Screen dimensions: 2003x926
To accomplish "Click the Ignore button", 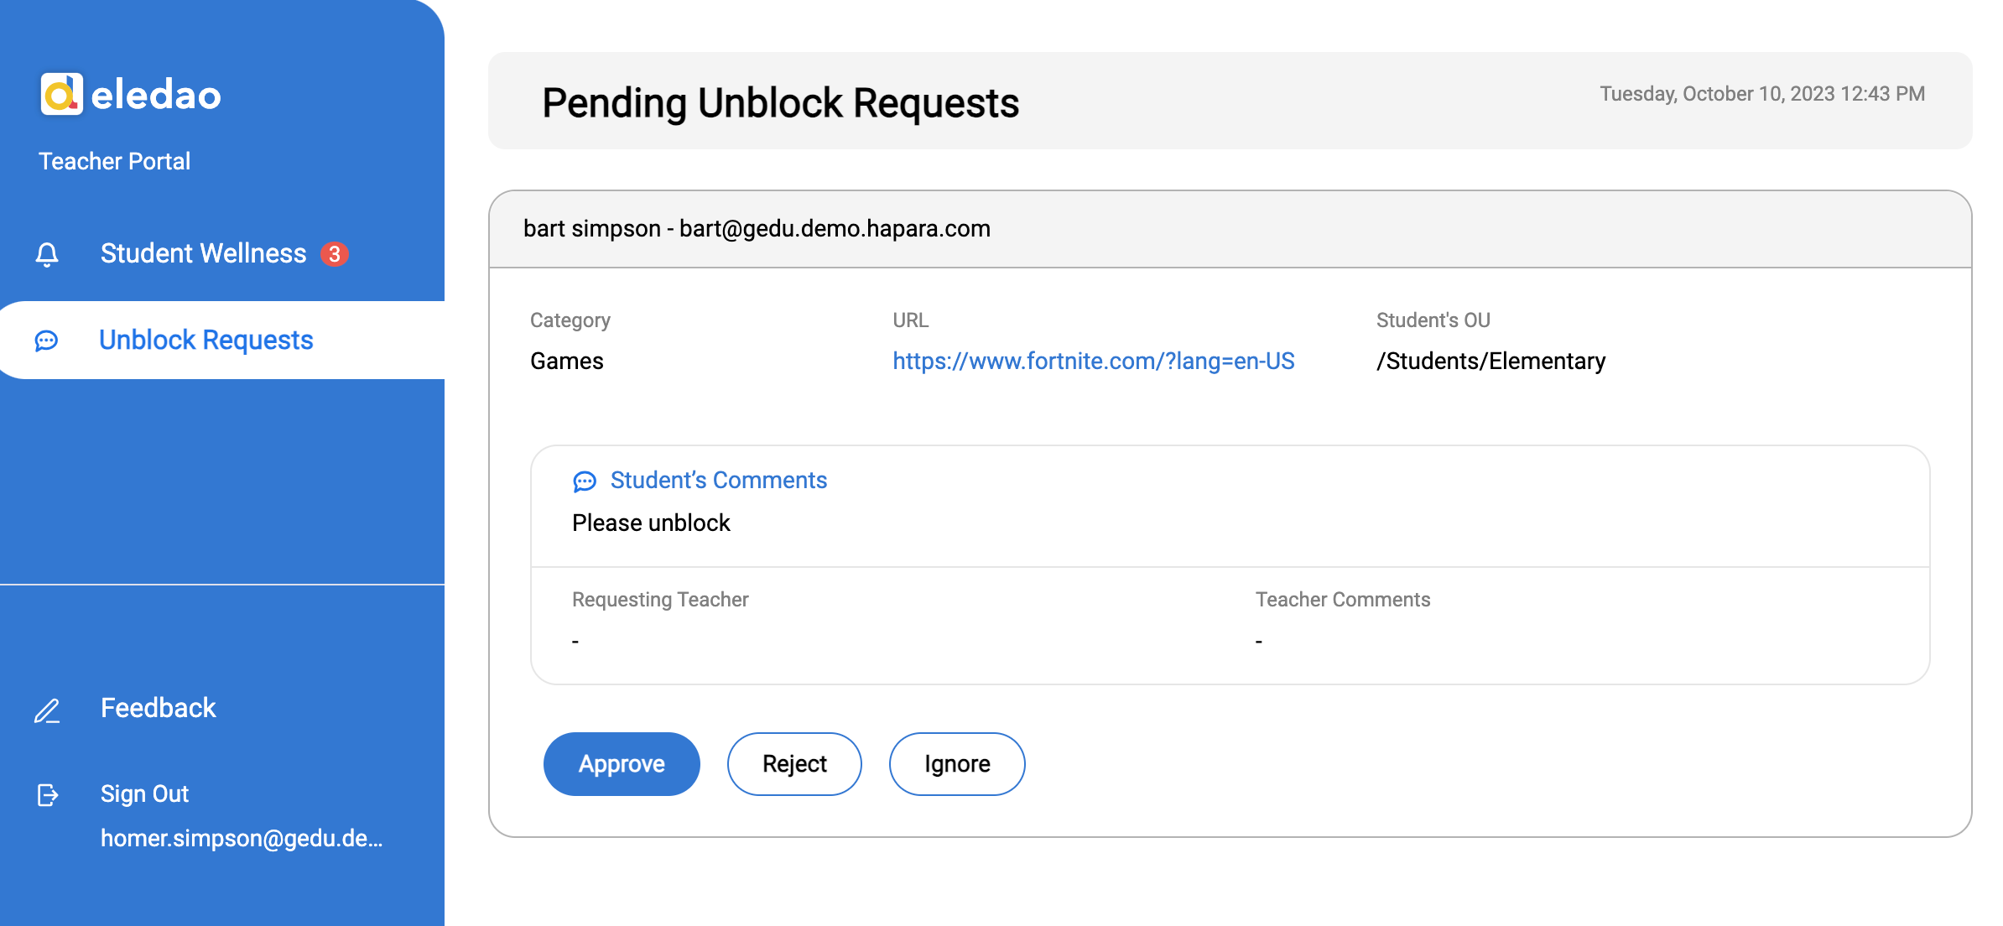I will point(957,764).
